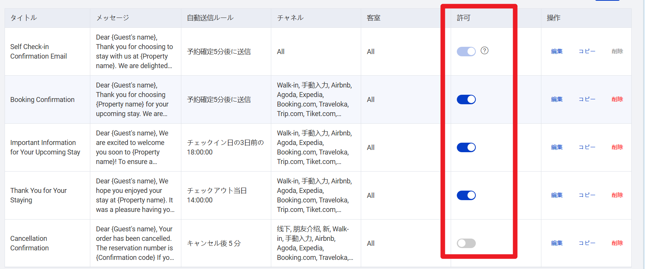645x269 pixels.
Task: Copy the Booking Confirmation template
Action: [587, 99]
